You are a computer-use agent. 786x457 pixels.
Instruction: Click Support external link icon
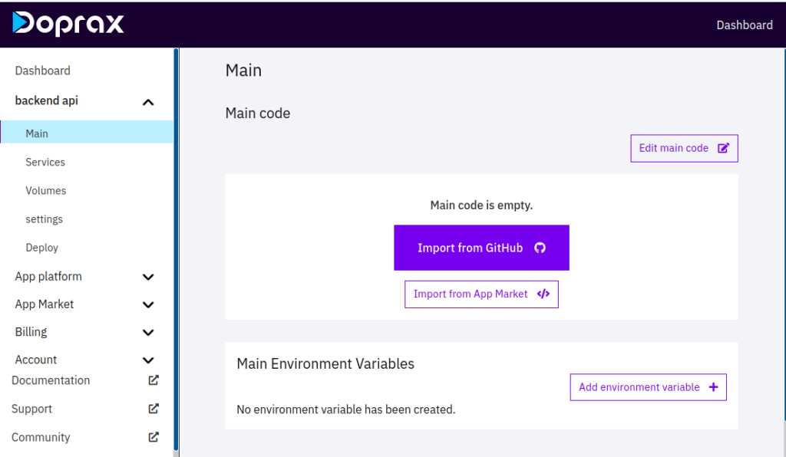pyautogui.click(x=154, y=409)
